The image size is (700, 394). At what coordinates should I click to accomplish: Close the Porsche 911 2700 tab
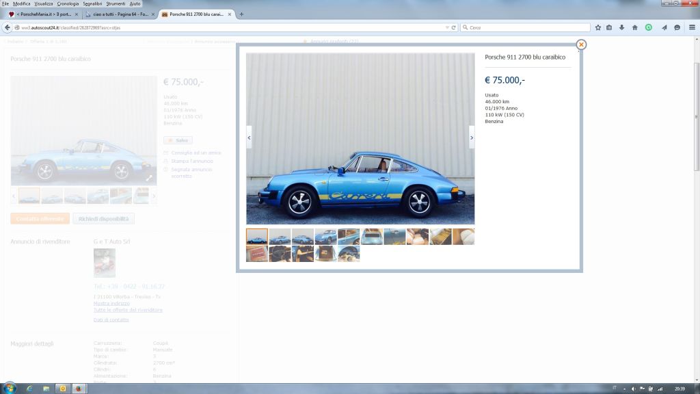click(230, 14)
